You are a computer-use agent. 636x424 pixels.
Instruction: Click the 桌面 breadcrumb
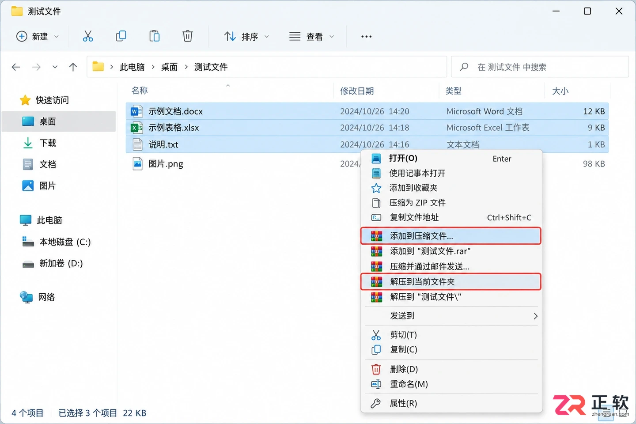(170, 67)
